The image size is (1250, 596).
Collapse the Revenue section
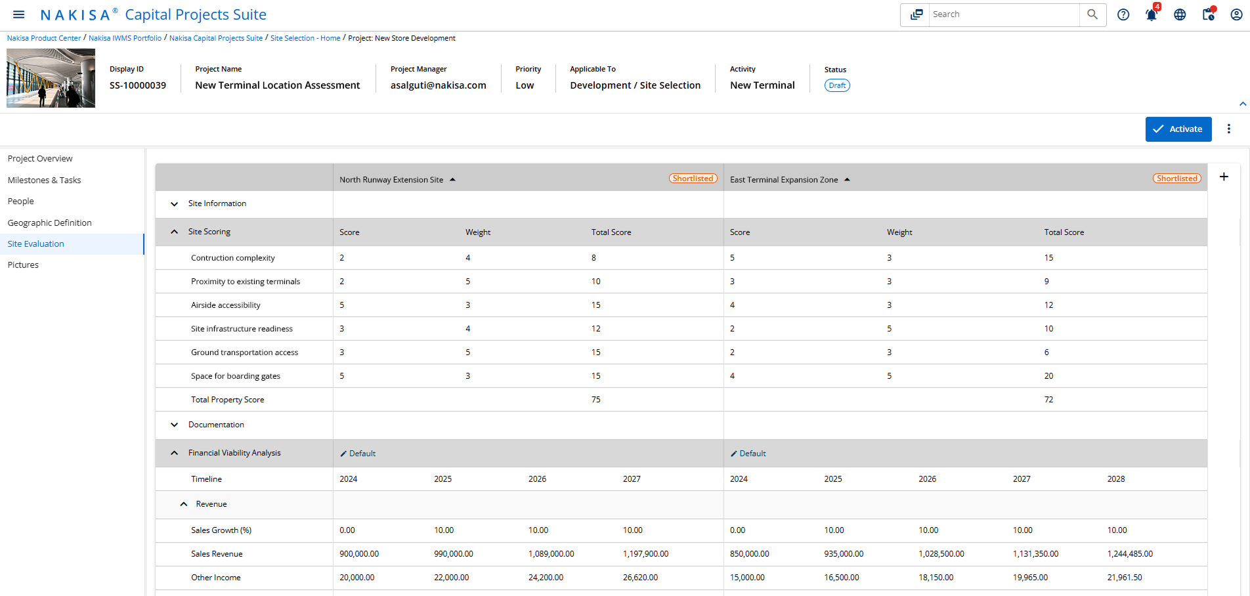183,504
